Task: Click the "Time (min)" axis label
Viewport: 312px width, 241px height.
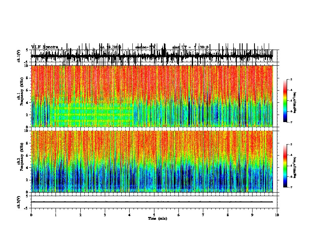Action: (x=158, y=219)
